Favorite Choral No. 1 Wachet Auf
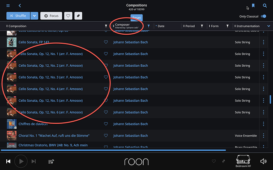273x170 pixels. [x=106, y=135]
